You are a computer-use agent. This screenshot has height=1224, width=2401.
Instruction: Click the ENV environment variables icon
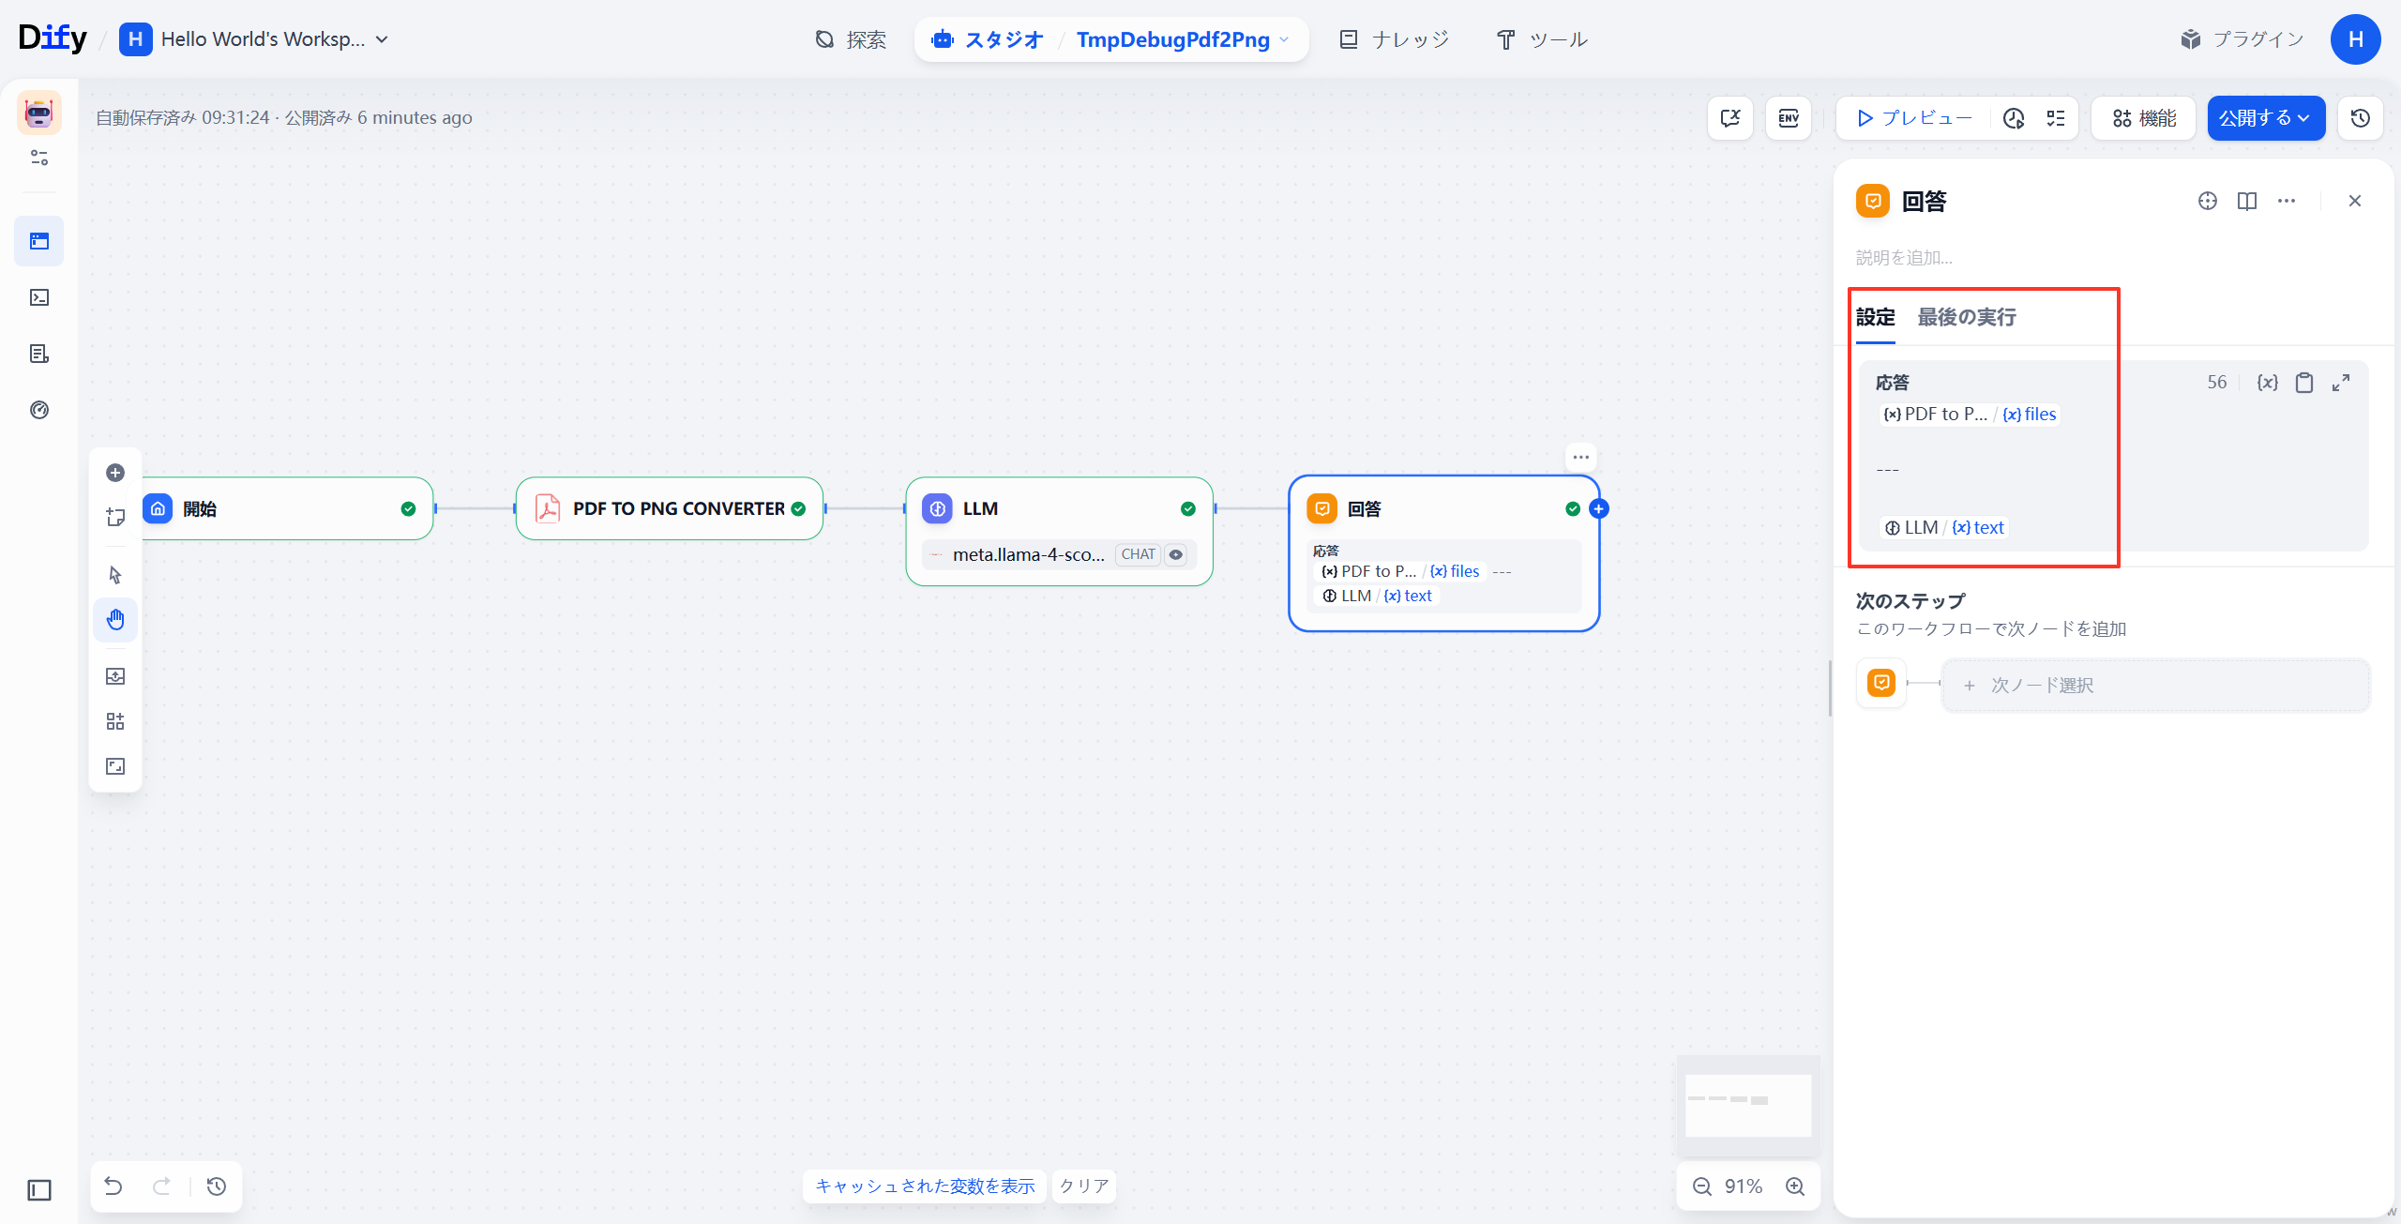(1788, 118)
